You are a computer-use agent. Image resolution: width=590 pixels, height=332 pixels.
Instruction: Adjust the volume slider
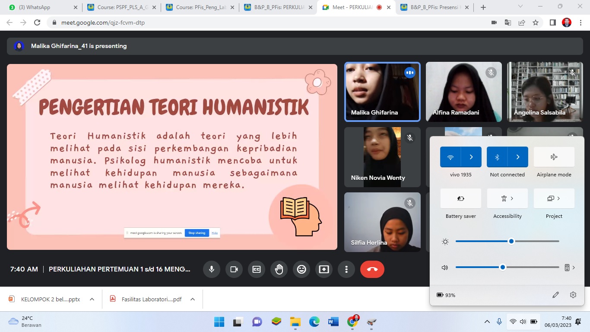[x=503, y=268]
